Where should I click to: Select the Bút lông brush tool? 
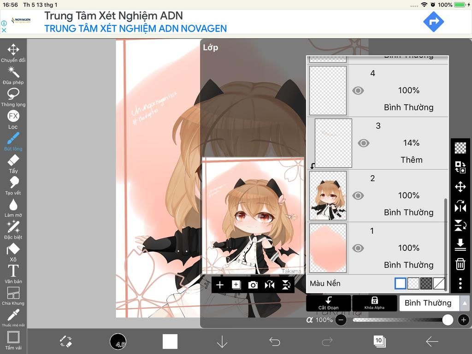[13, 142]
